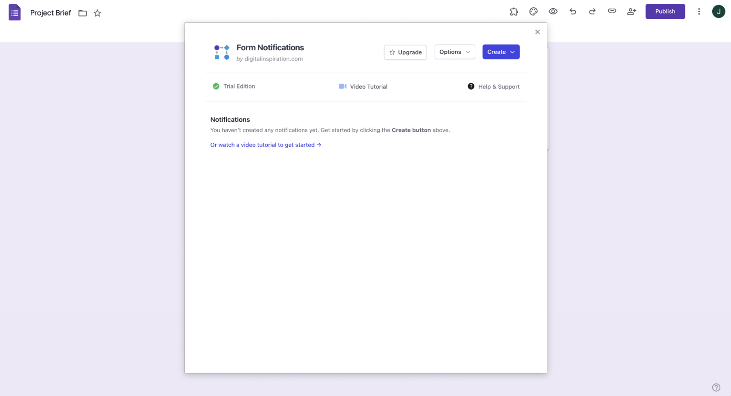Screen dimensions: 731x396
Task: Follow the watch video tutorial link
Action: [x=266, y=145]
